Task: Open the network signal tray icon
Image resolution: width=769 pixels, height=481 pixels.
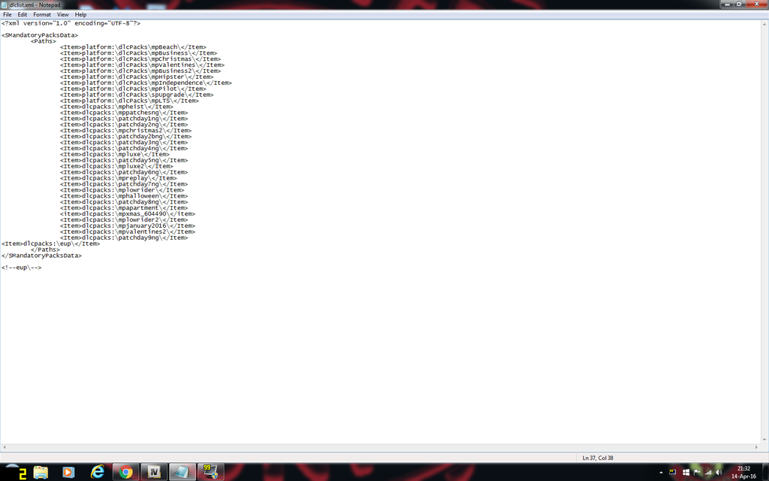Action: tap(707, 472)
